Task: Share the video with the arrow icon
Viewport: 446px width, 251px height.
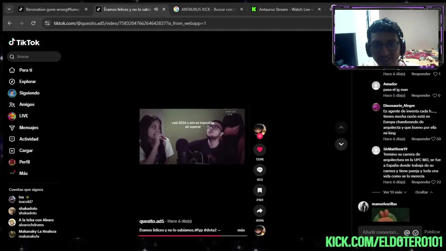Action: tap(260, 211)
